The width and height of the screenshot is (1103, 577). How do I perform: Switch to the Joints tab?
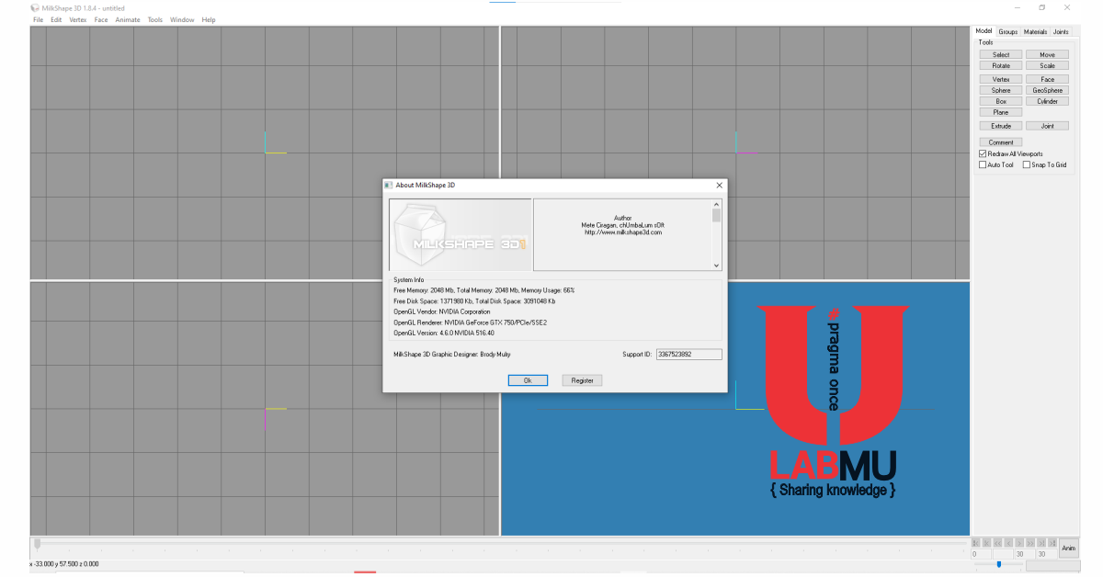pos(1061,31)
